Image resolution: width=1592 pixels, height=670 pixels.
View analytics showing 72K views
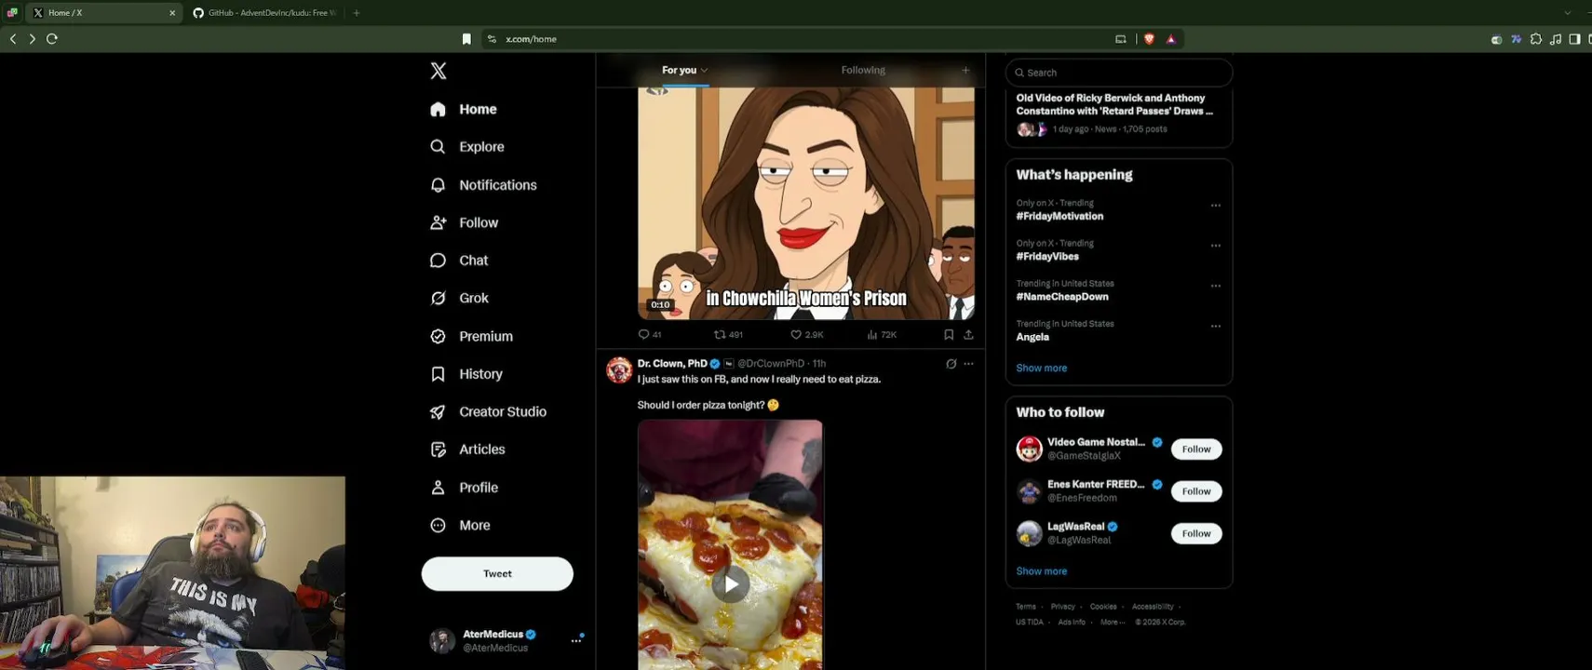[882, 334]
